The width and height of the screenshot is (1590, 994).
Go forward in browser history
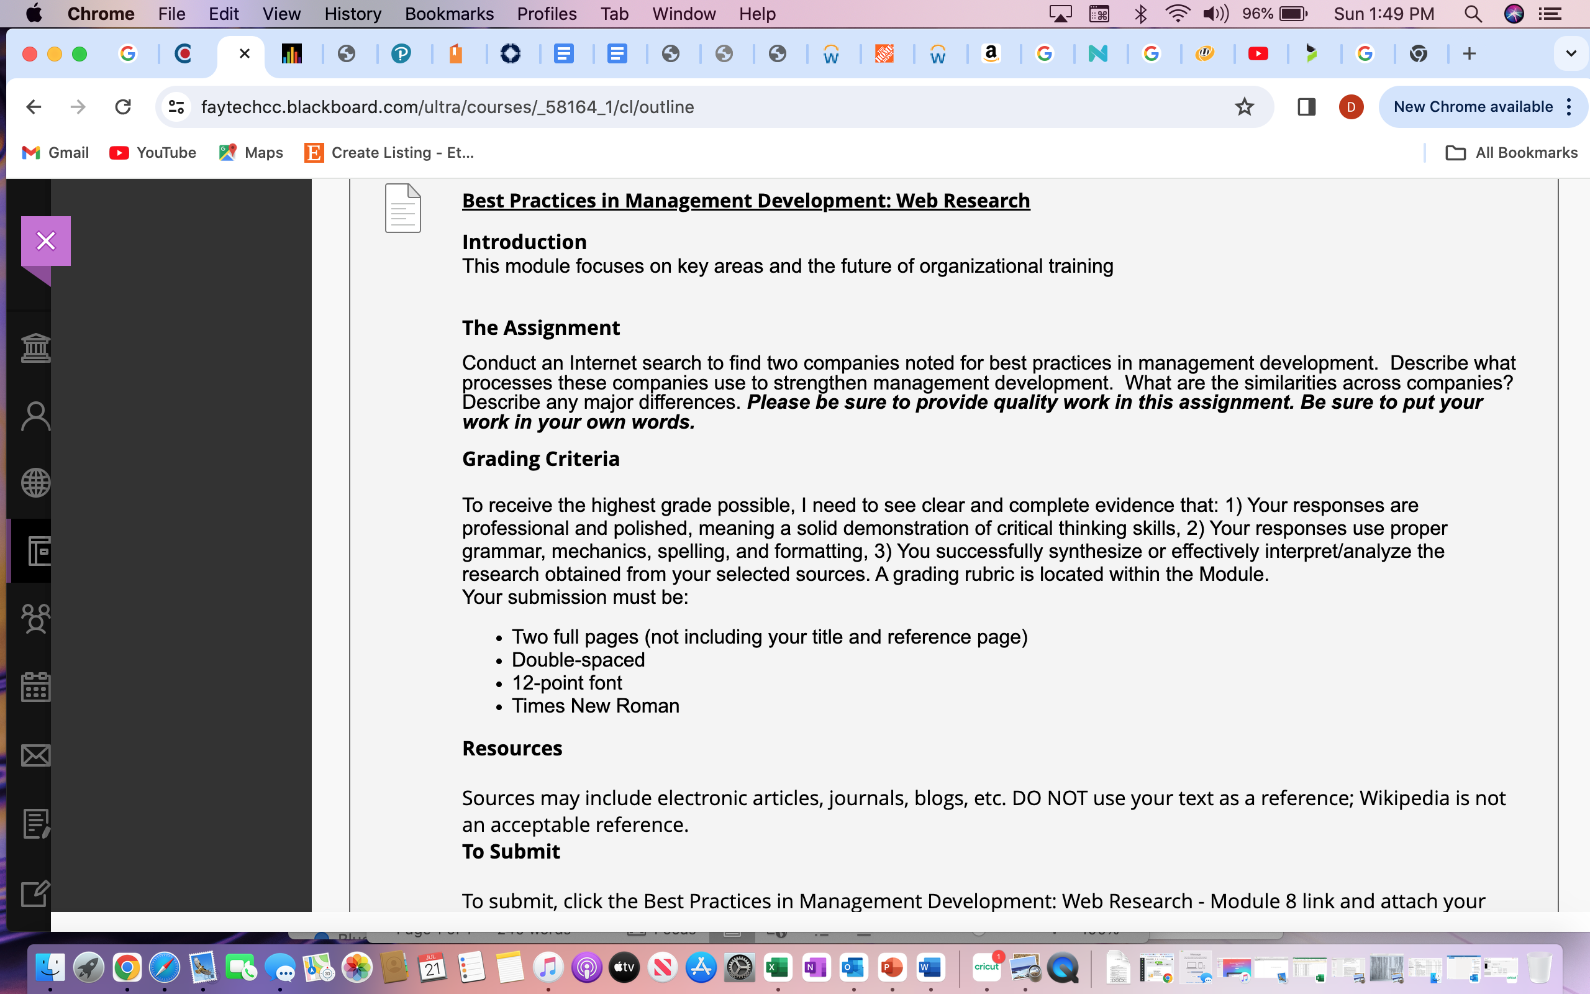(78, 106)
